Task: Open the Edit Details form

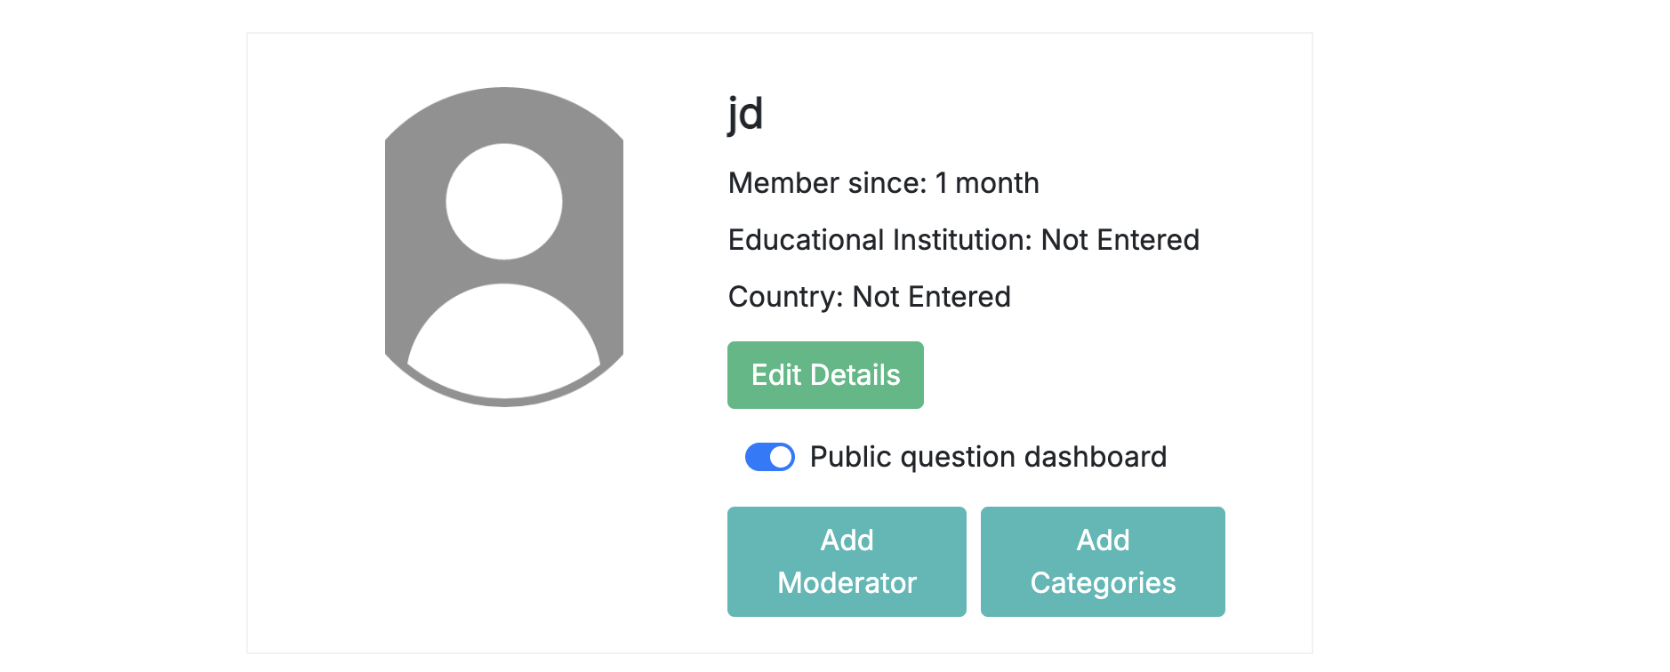Action: click(825, 375)
